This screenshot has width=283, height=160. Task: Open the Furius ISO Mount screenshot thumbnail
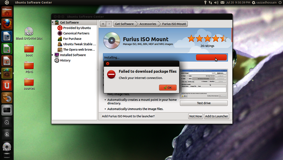pos(203,83)
